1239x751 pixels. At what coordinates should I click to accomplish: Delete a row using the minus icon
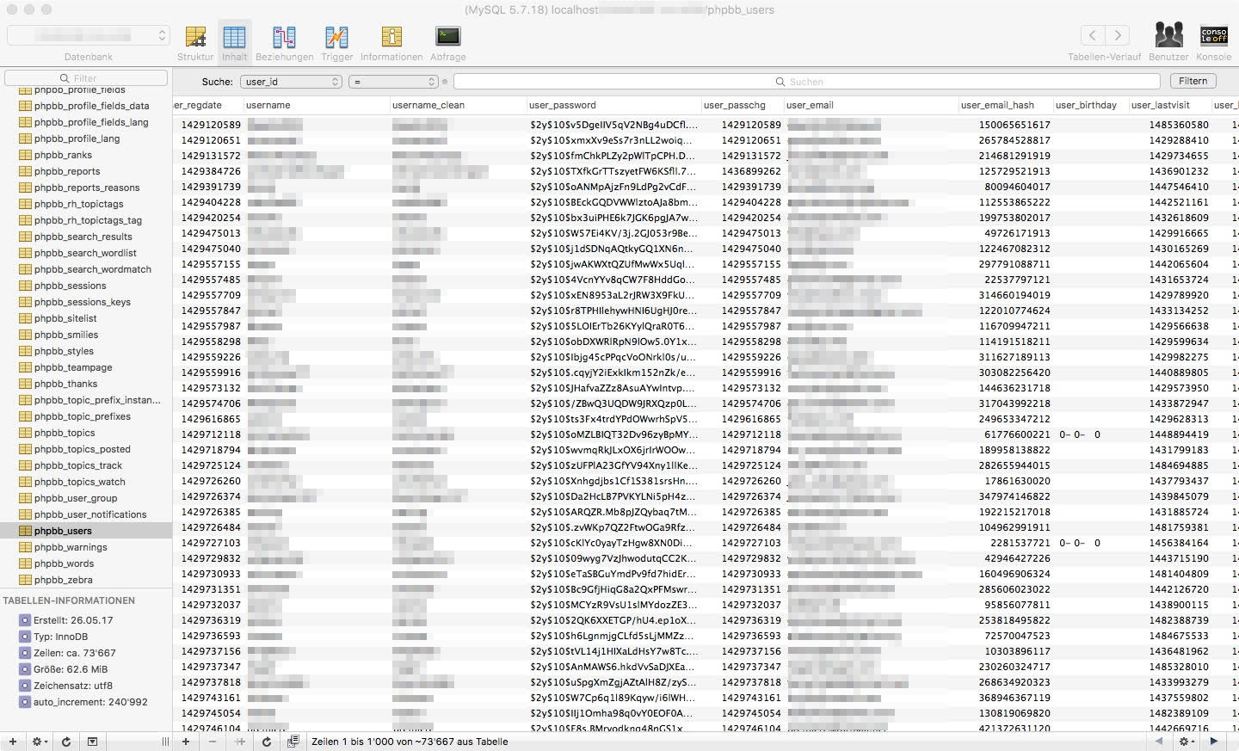pos(214,741)
